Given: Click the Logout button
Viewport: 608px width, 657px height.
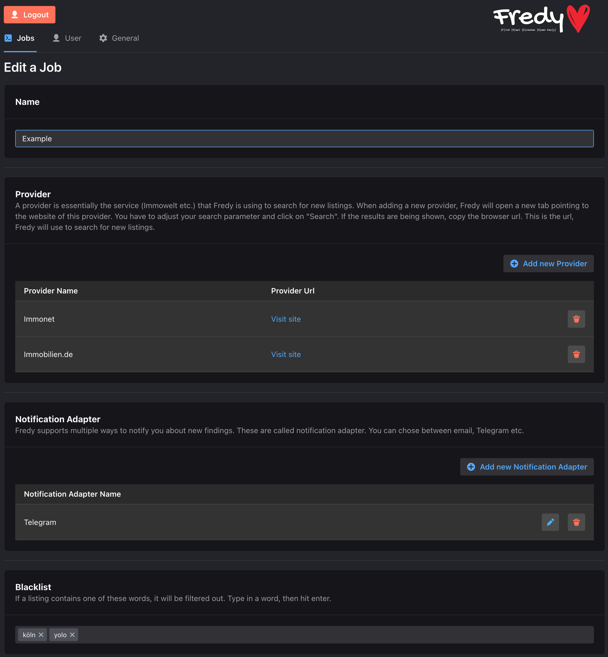Looking at the screenshot, I should 30,15.
